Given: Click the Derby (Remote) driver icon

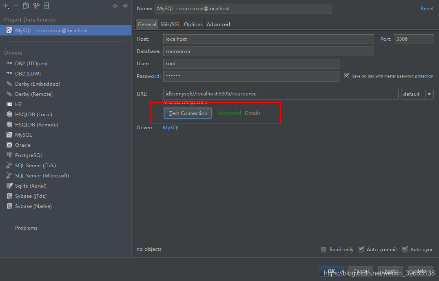Looking at the screenshot, I should tap(9, 94).
